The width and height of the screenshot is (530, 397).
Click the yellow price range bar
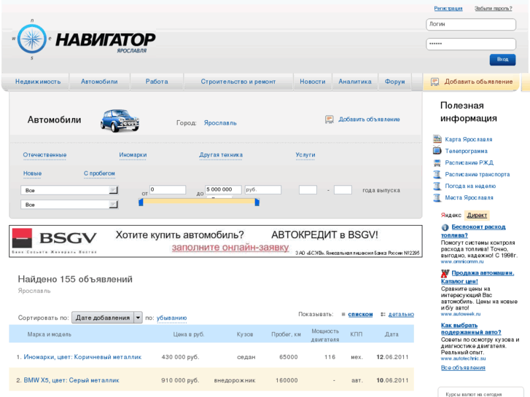tap(199, 201)
